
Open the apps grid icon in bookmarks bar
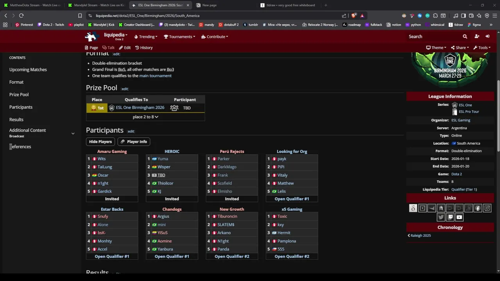click(x=5, y=25)
